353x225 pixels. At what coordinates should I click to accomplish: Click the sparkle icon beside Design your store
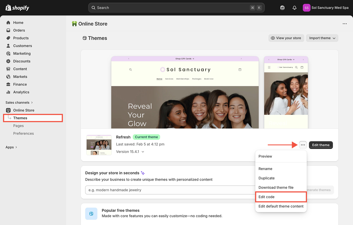[x=143, y=173]
